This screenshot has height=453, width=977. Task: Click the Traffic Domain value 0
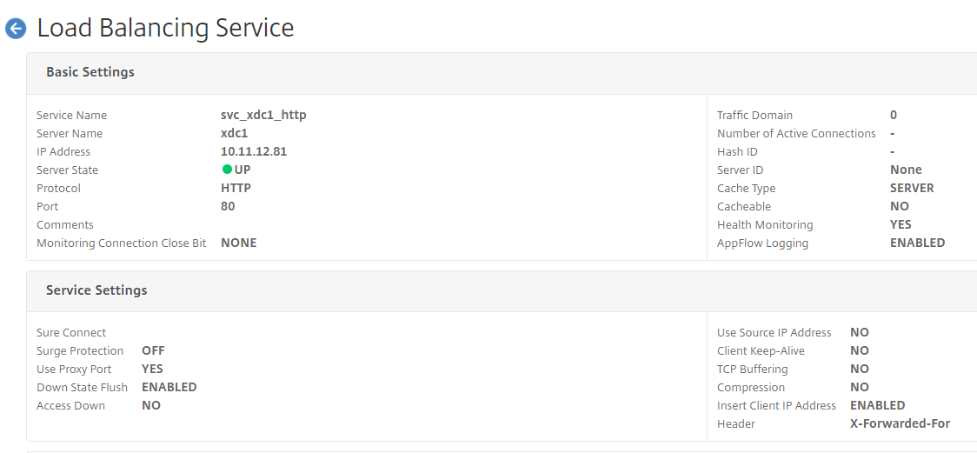(x=894, y=115)
